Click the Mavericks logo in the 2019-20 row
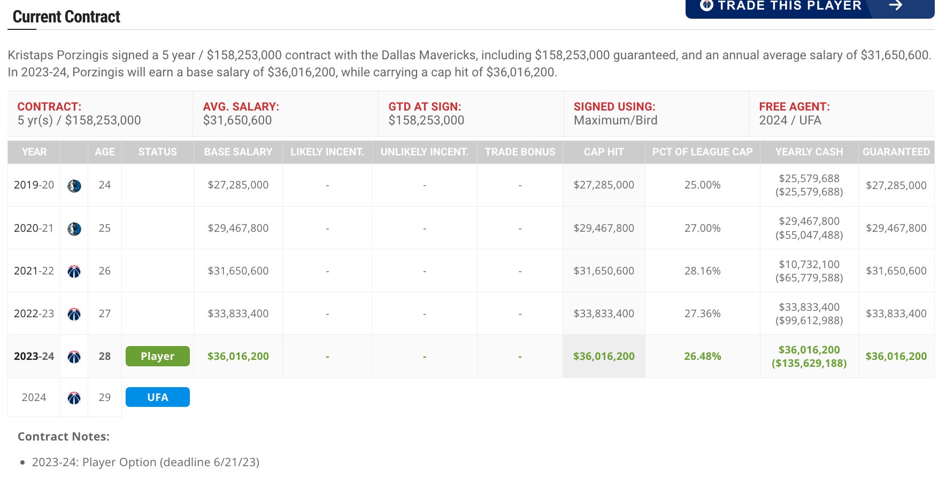 coord(74,186)
